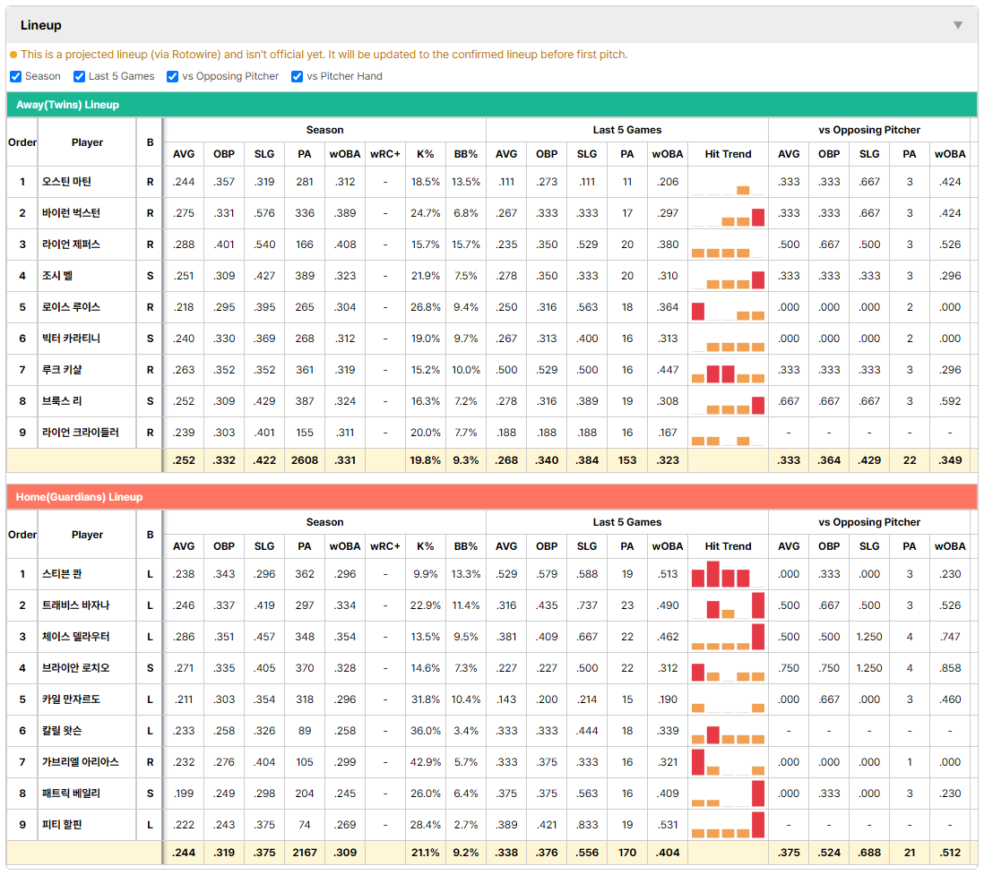Toggle the vs Pitcher Hand checkbox
Screen dimensions: 984x875
[x=298, y=76]
